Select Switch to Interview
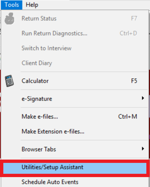This screenshot has width=150, height=187. point(46,48)
